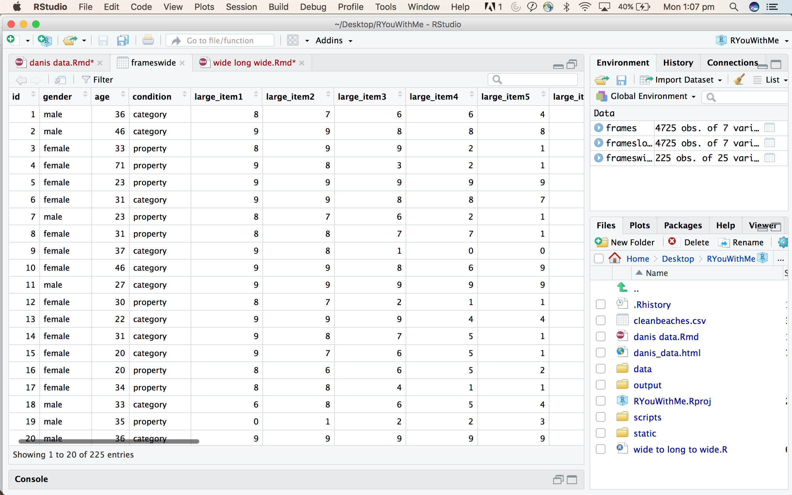Open the workspace panes grid icon
792x495 pixels.
pos(293,40)
